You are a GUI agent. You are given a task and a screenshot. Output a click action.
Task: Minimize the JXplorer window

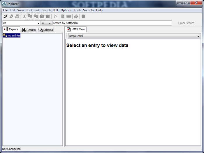180,3
